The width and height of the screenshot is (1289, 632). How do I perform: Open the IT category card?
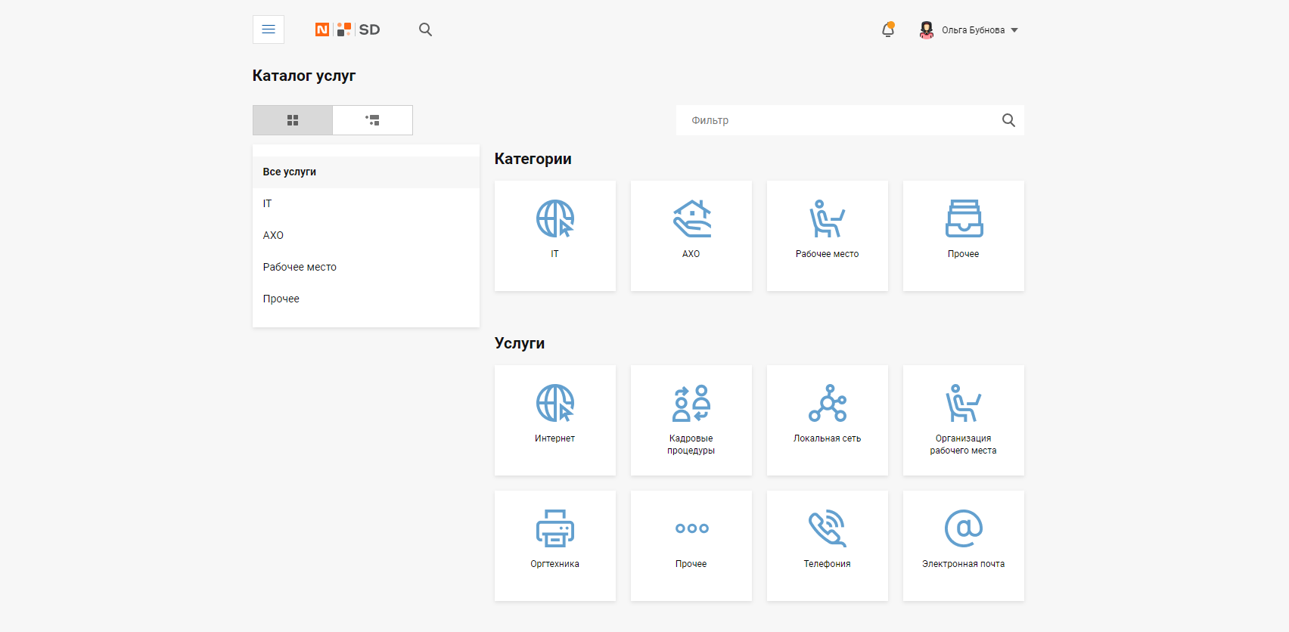[554, 235]
